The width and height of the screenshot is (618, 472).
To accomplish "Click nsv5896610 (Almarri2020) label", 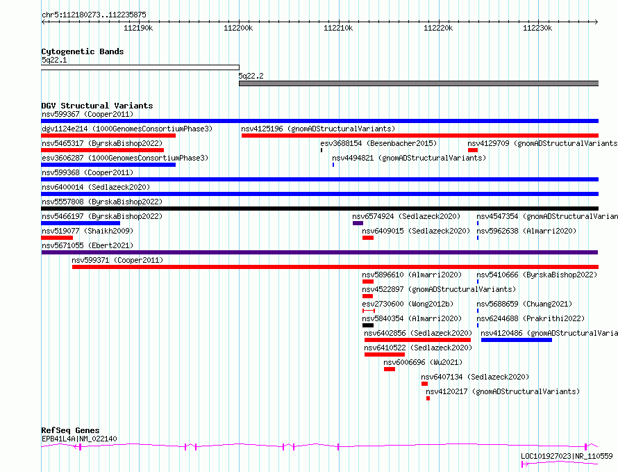I will pyautogui.click(x=412, y=275).
